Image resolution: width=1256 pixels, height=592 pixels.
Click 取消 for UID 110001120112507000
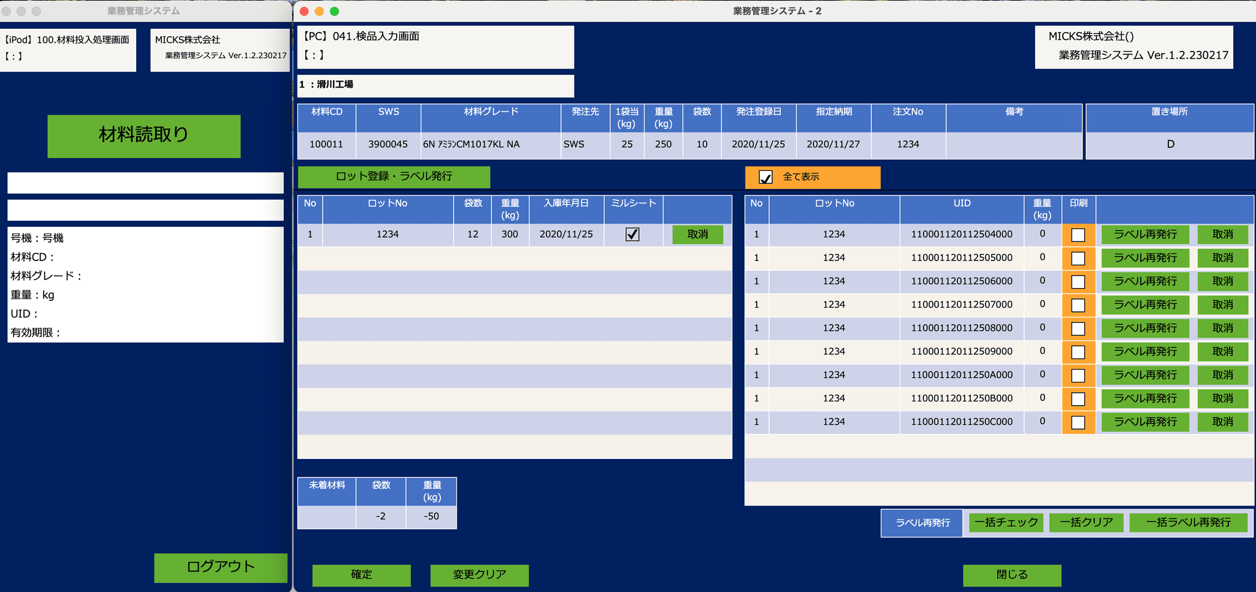pos(1222,305)
